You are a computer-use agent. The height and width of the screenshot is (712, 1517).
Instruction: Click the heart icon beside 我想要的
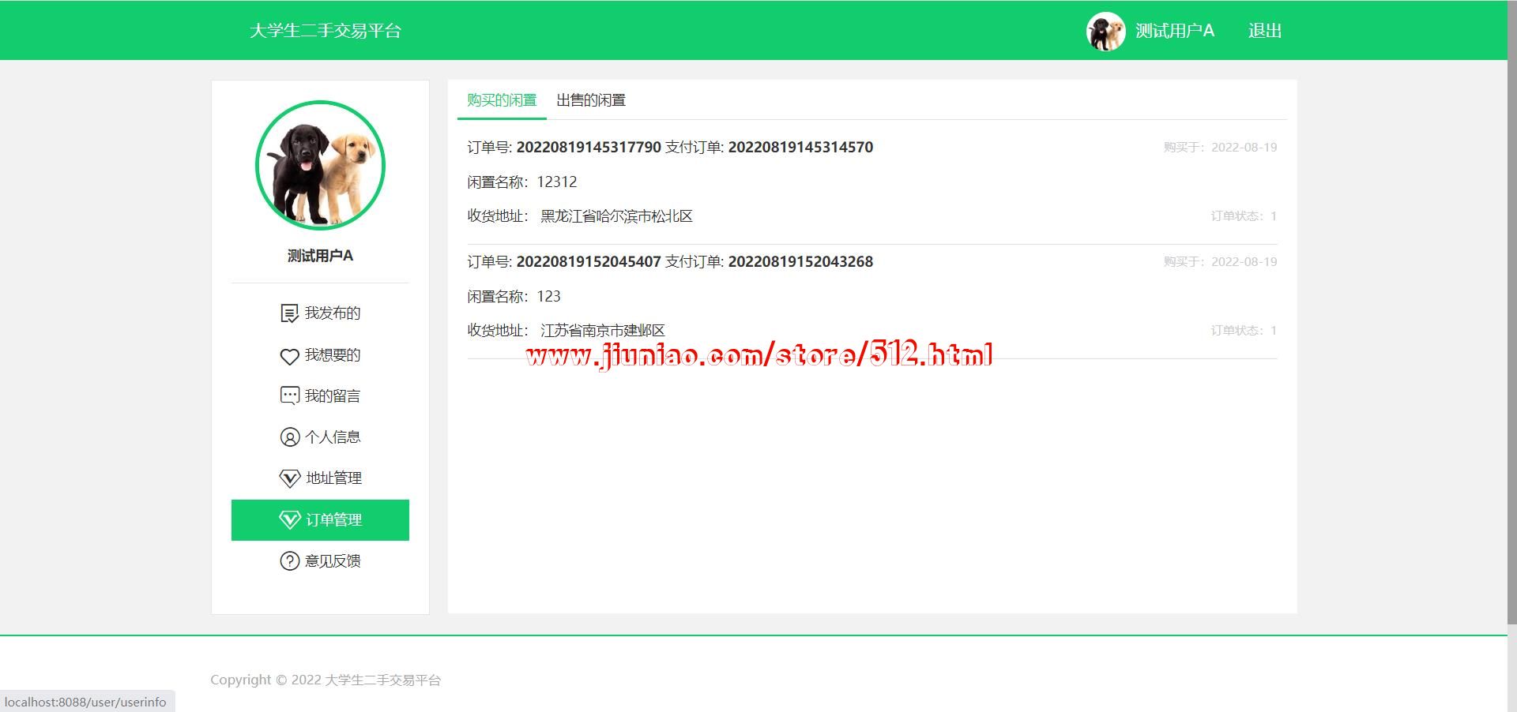pos(289,356)
